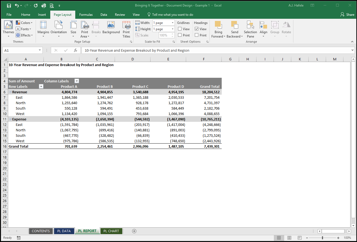Viewport: 357px width, 242px height.
Task: Open the Ribbon Display Options button
Action: tap(312, 5)
